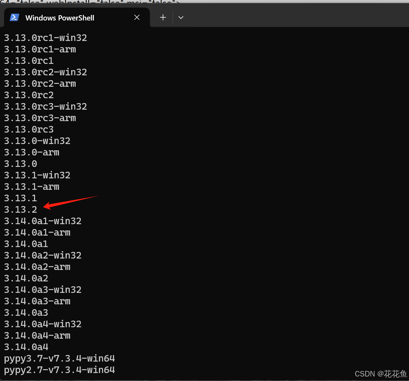Click the line 3.14.0a4-win32
This screenshot has height=381, width=409.
pyautogui.click(x=43, y=324)
